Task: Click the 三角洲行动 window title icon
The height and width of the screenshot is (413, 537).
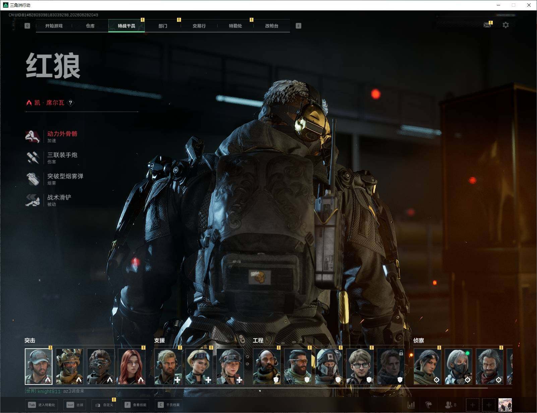Action: pyautogui.click(x=5, y=5)
